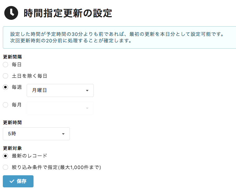This screenshot has width=236, height=192.
Task: Click the 時間指定更新の設定 heading
Action: click(68, 13)
